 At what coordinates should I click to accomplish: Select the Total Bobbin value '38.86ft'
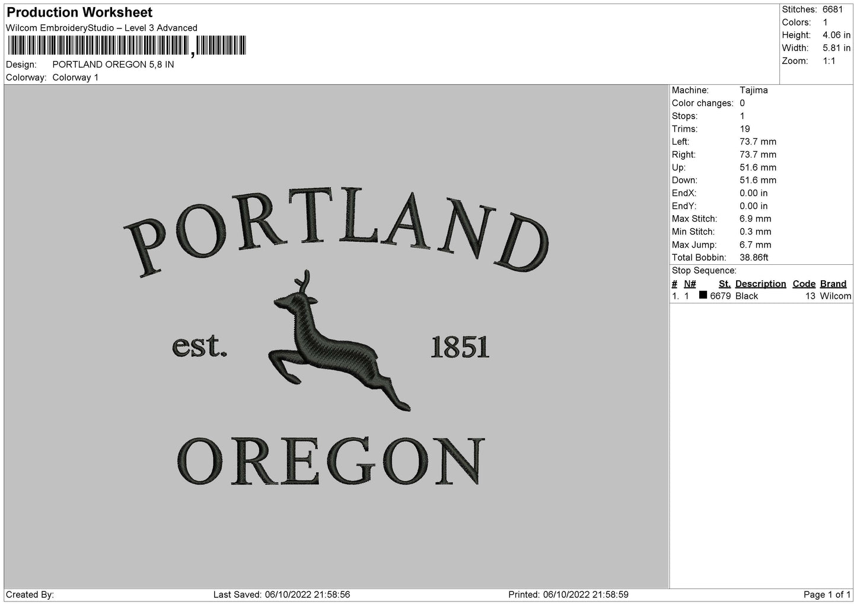(754, 258)
